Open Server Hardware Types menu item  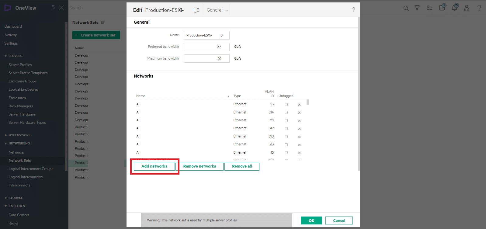pos(27,123)
